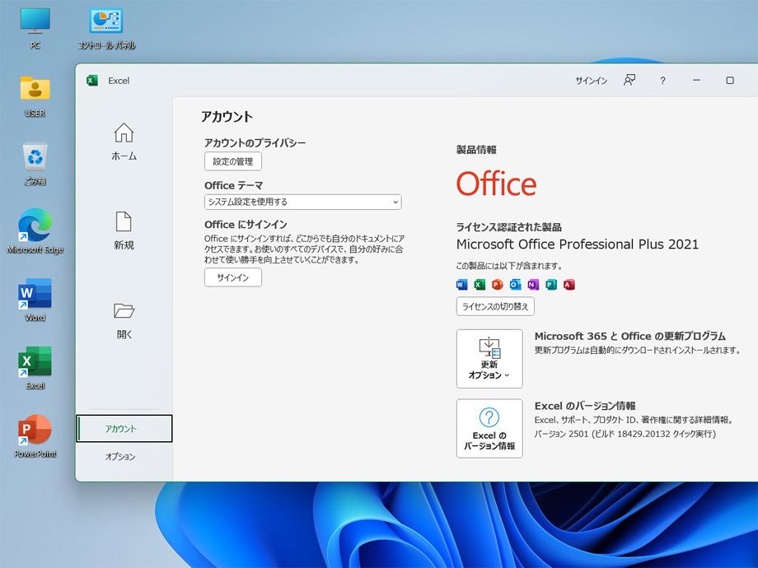Open the 開く page in sidebar
Viewport: 758px width, 568px height.
pos(124,321)
